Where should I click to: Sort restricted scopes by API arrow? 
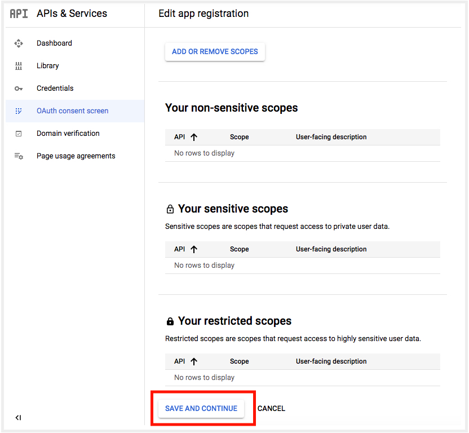194,361
